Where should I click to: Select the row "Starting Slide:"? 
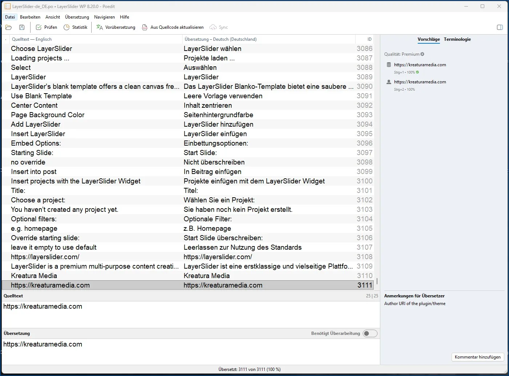pos(188,153)
